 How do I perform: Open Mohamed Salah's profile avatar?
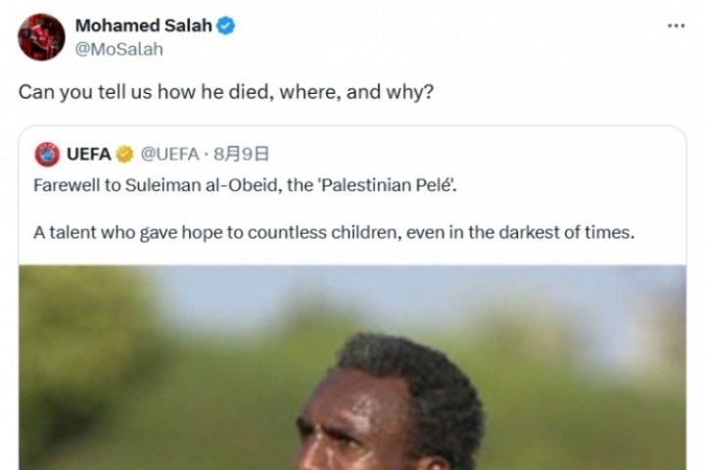pyautogui.click(x=41, y=37)
